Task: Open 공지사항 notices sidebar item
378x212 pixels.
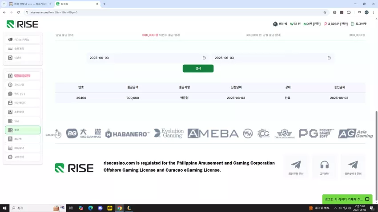Action: coord(23,85)
